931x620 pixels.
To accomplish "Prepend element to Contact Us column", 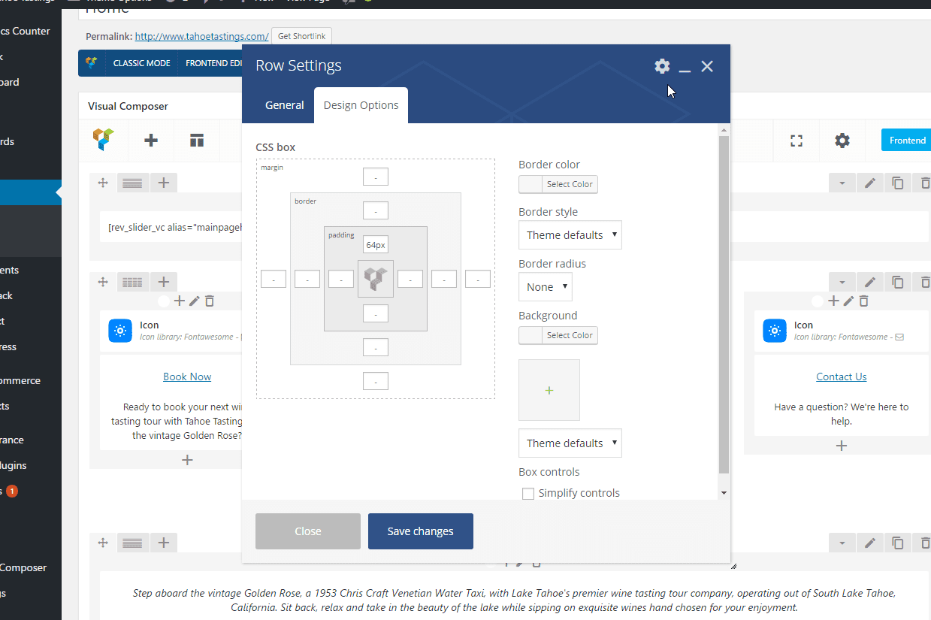I will 833,301.
